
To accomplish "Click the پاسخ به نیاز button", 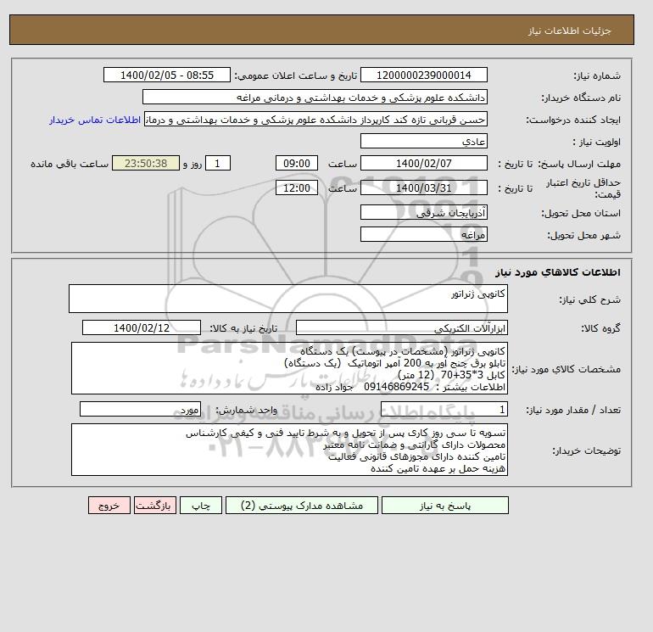I will point(444,506).
